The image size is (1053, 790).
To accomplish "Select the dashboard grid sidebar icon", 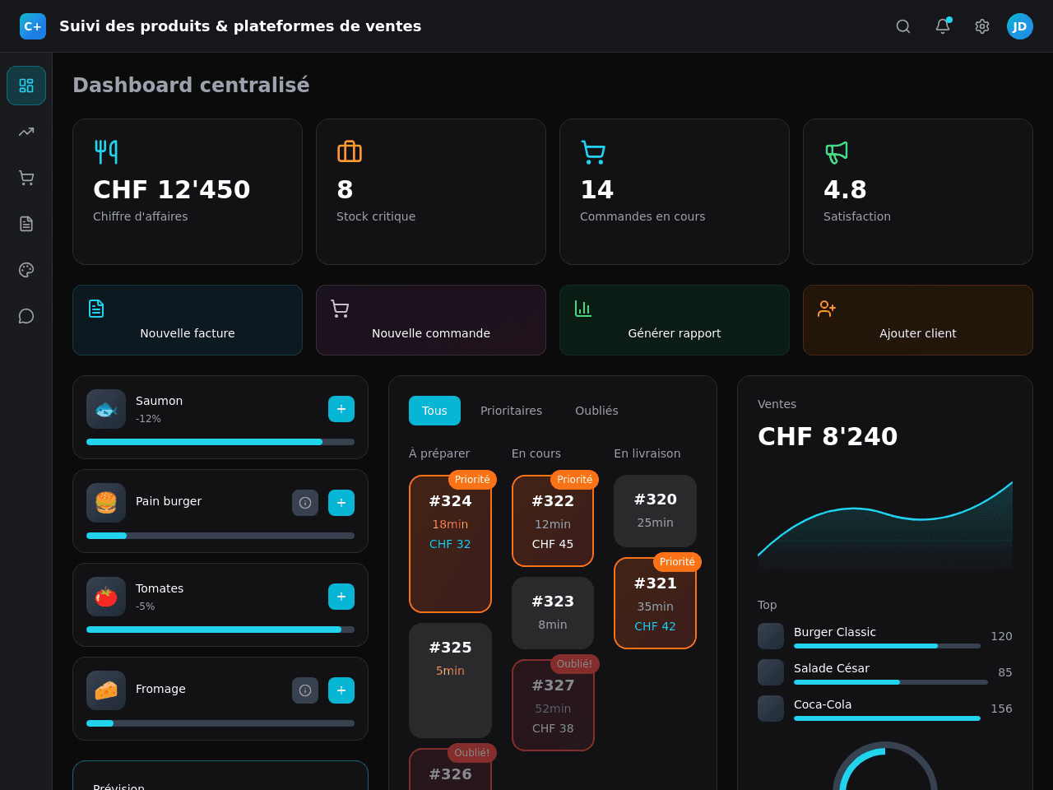I will 26,86.
